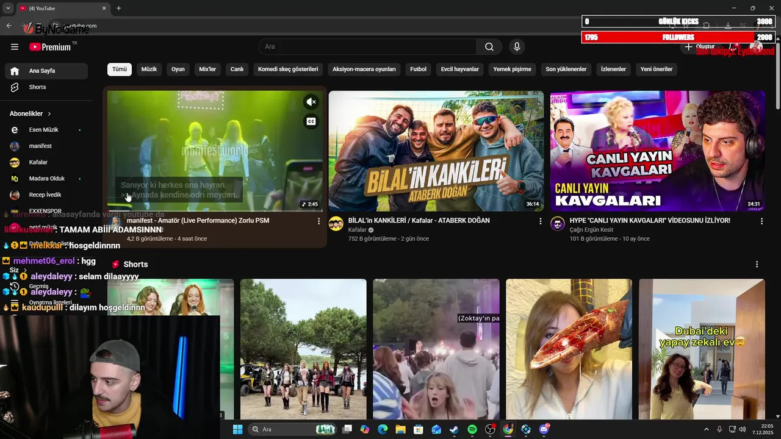Screen dimensions: 781x439
Task: Select Komedi skeç gösterileri chip
Action: pos(288,70)
